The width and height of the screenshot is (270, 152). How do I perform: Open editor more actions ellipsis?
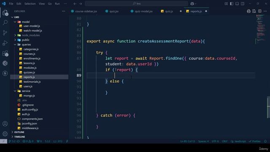tap(265, 11)
